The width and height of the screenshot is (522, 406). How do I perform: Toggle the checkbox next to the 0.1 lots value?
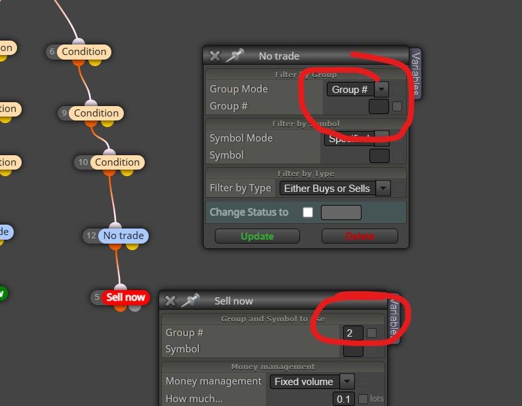tap(363, 399)
